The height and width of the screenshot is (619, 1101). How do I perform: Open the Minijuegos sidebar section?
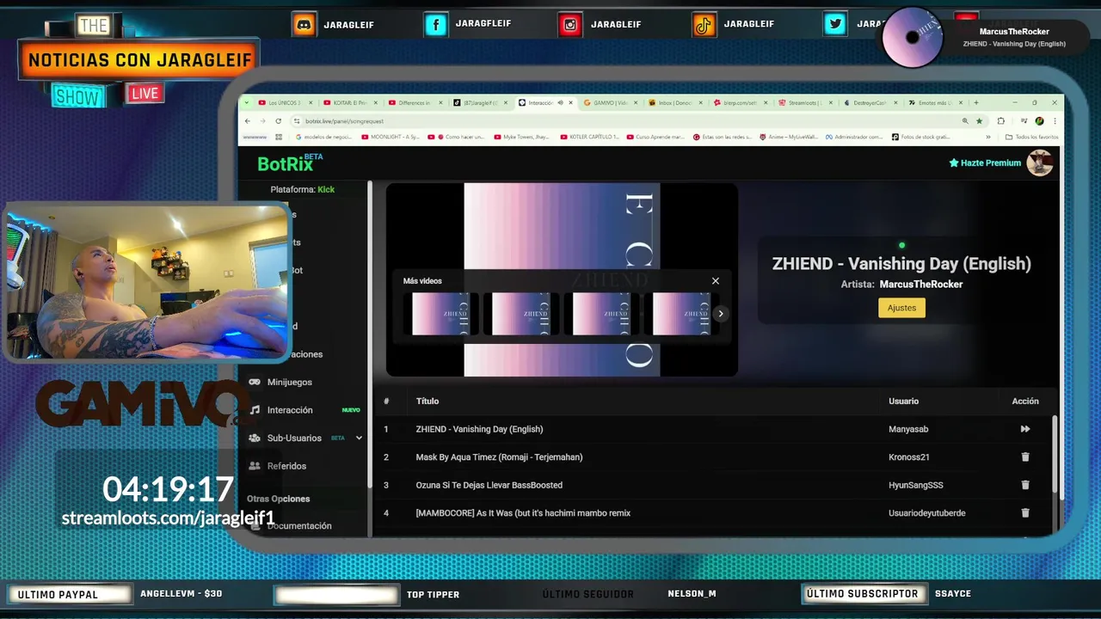[290, 382]
